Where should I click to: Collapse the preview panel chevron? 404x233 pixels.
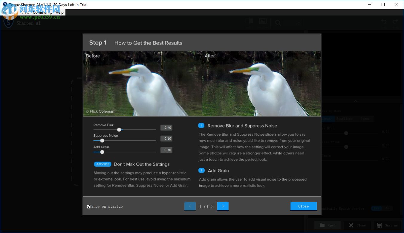click(356, 101)
